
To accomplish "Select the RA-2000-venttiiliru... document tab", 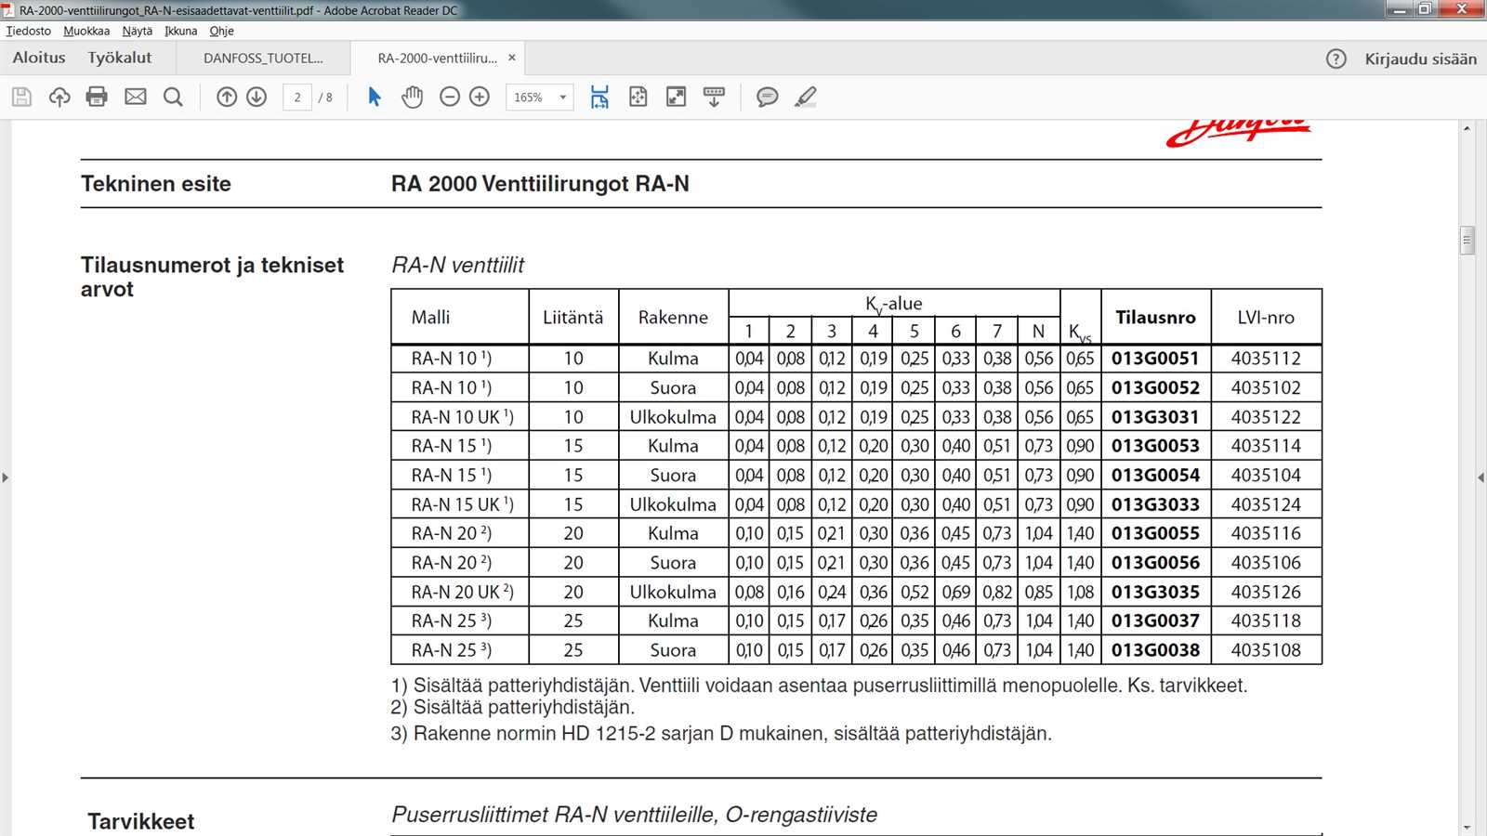I will click(x=437, y=58).
